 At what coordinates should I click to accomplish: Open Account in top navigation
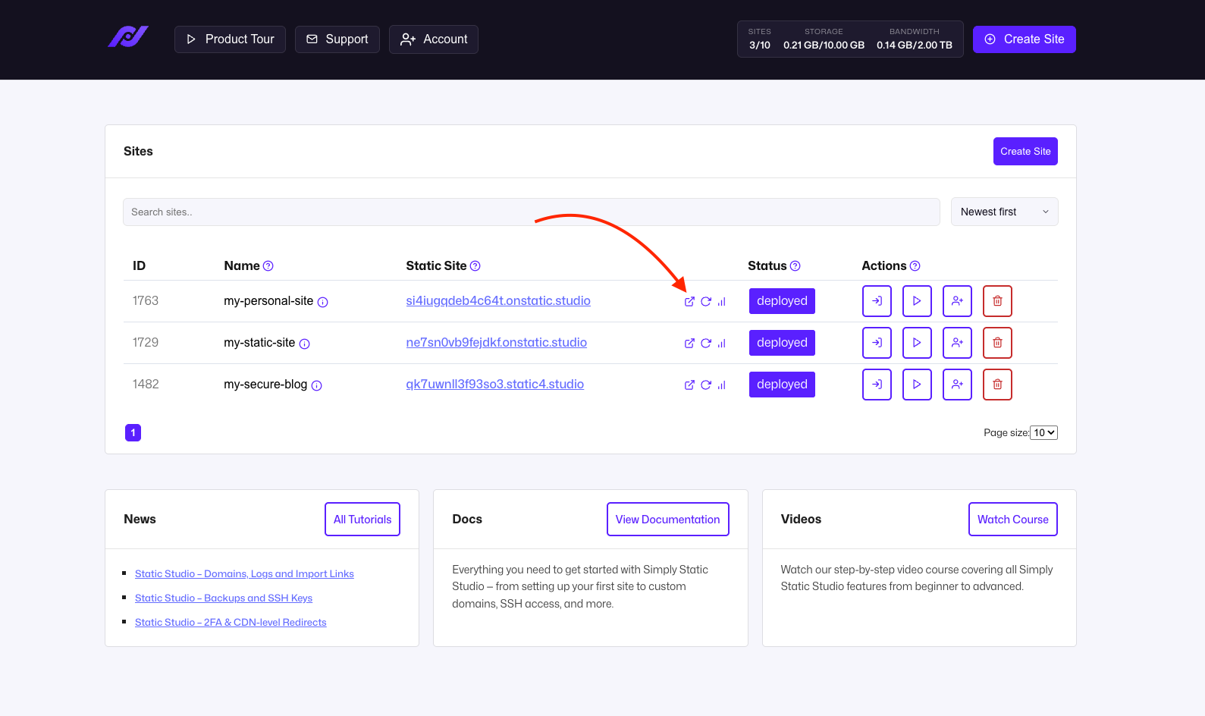click(433, 39)
